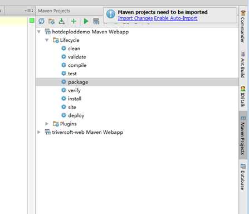Click Maven icon beside hotdeploddemo
249x214 pixels.
coord(48,32)
